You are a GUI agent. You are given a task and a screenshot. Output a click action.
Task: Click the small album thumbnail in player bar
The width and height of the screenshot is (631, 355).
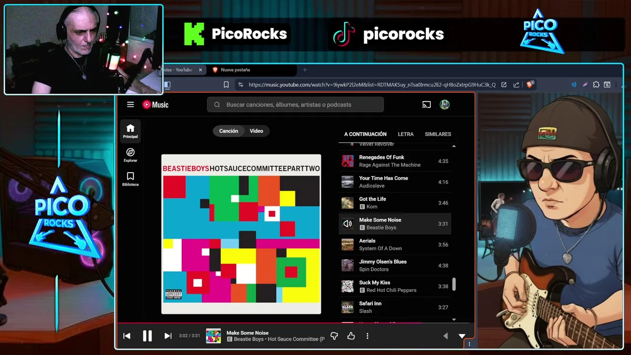point(213,336)
